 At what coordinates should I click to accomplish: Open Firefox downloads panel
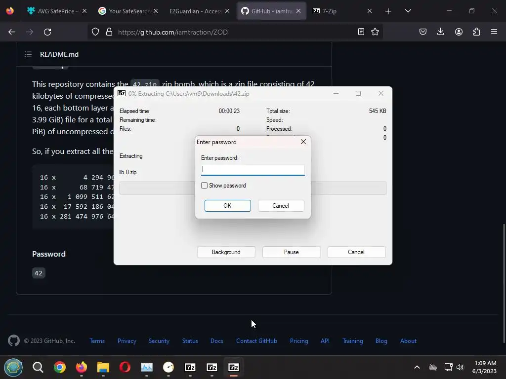coord(440,32)
